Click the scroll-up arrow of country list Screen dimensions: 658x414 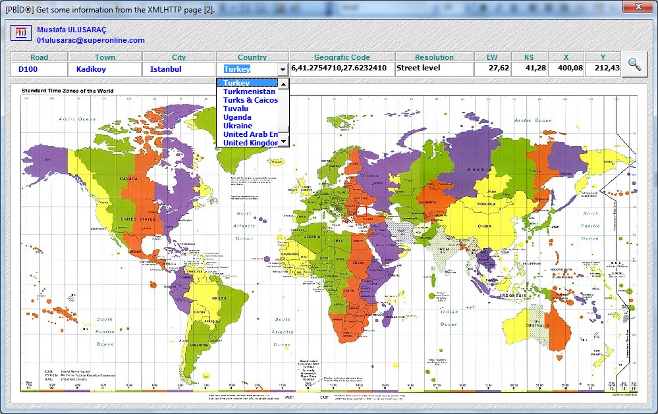pyautogui.click(x=285, y=84)
